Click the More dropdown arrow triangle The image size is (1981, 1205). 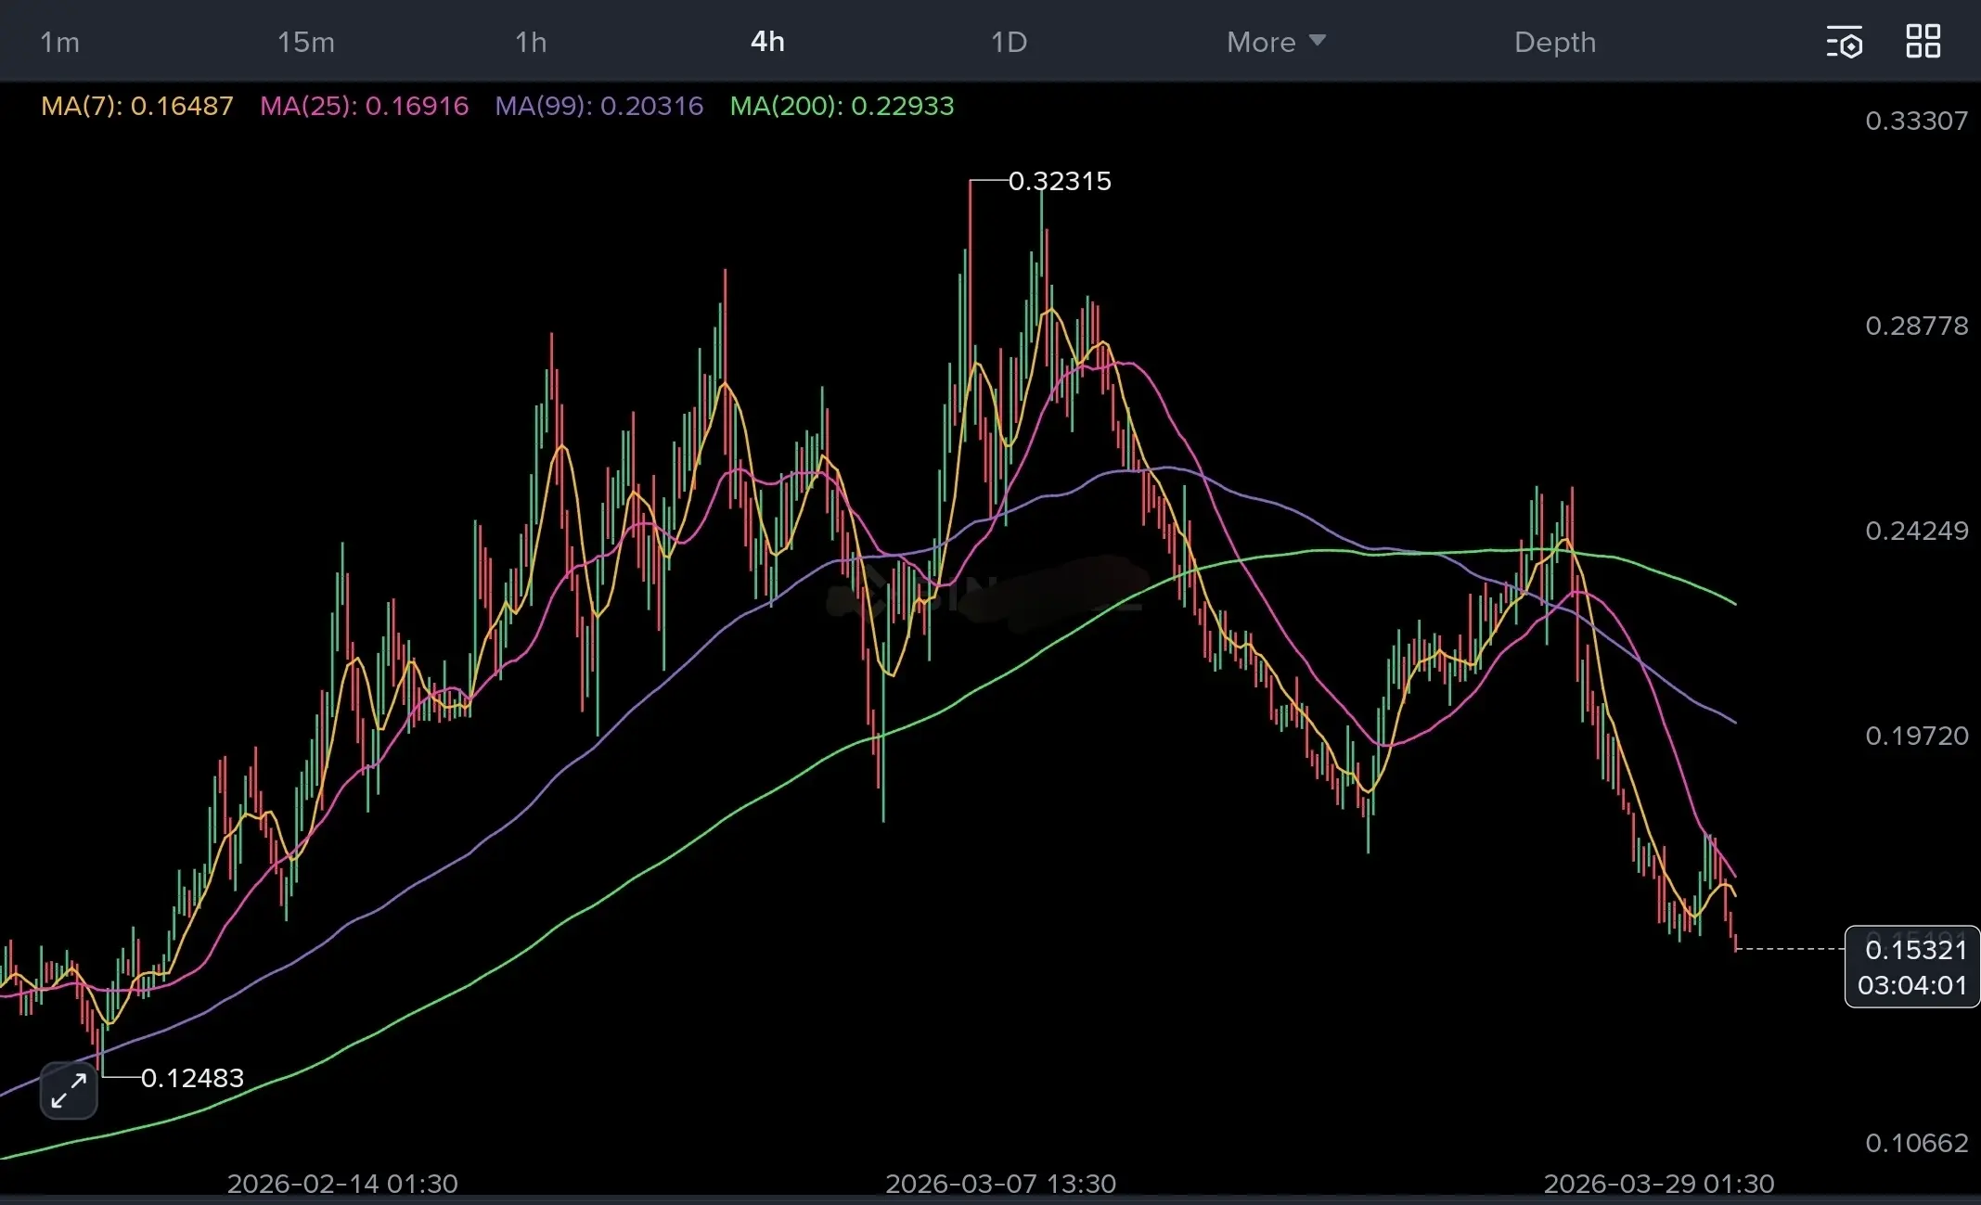(1317, 41)
